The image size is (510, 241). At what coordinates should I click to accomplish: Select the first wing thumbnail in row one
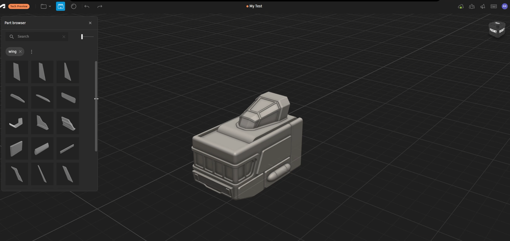coord(16,72)
